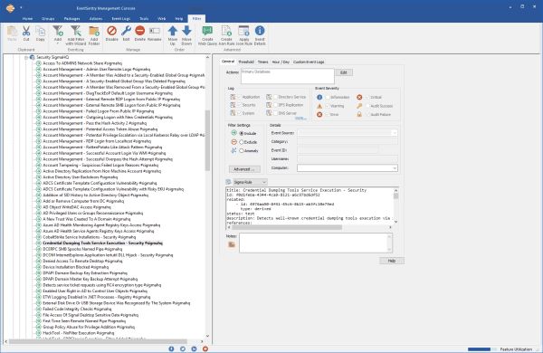Click the System log picker icon
543x353 pixels.
(233, 113)
